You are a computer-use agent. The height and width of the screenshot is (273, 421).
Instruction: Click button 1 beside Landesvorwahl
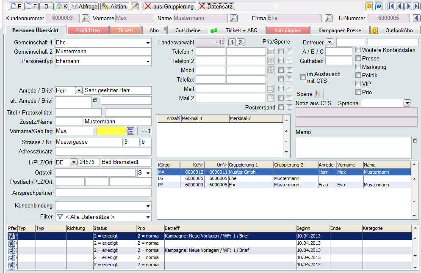pos(232,42)
